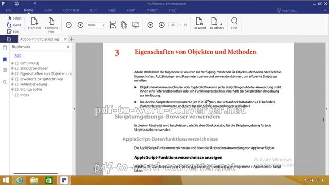Screen dimensions: 329x185
Task: Click the vertical document scrollbar handle
Action: coord(323,119)
